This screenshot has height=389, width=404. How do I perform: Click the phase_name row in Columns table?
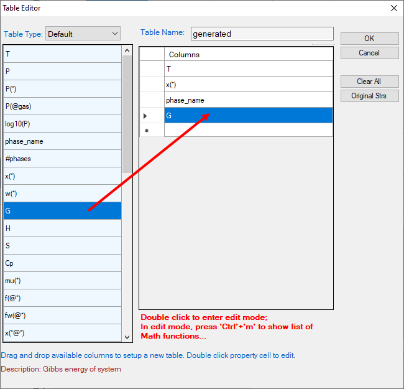pos(248,100)
